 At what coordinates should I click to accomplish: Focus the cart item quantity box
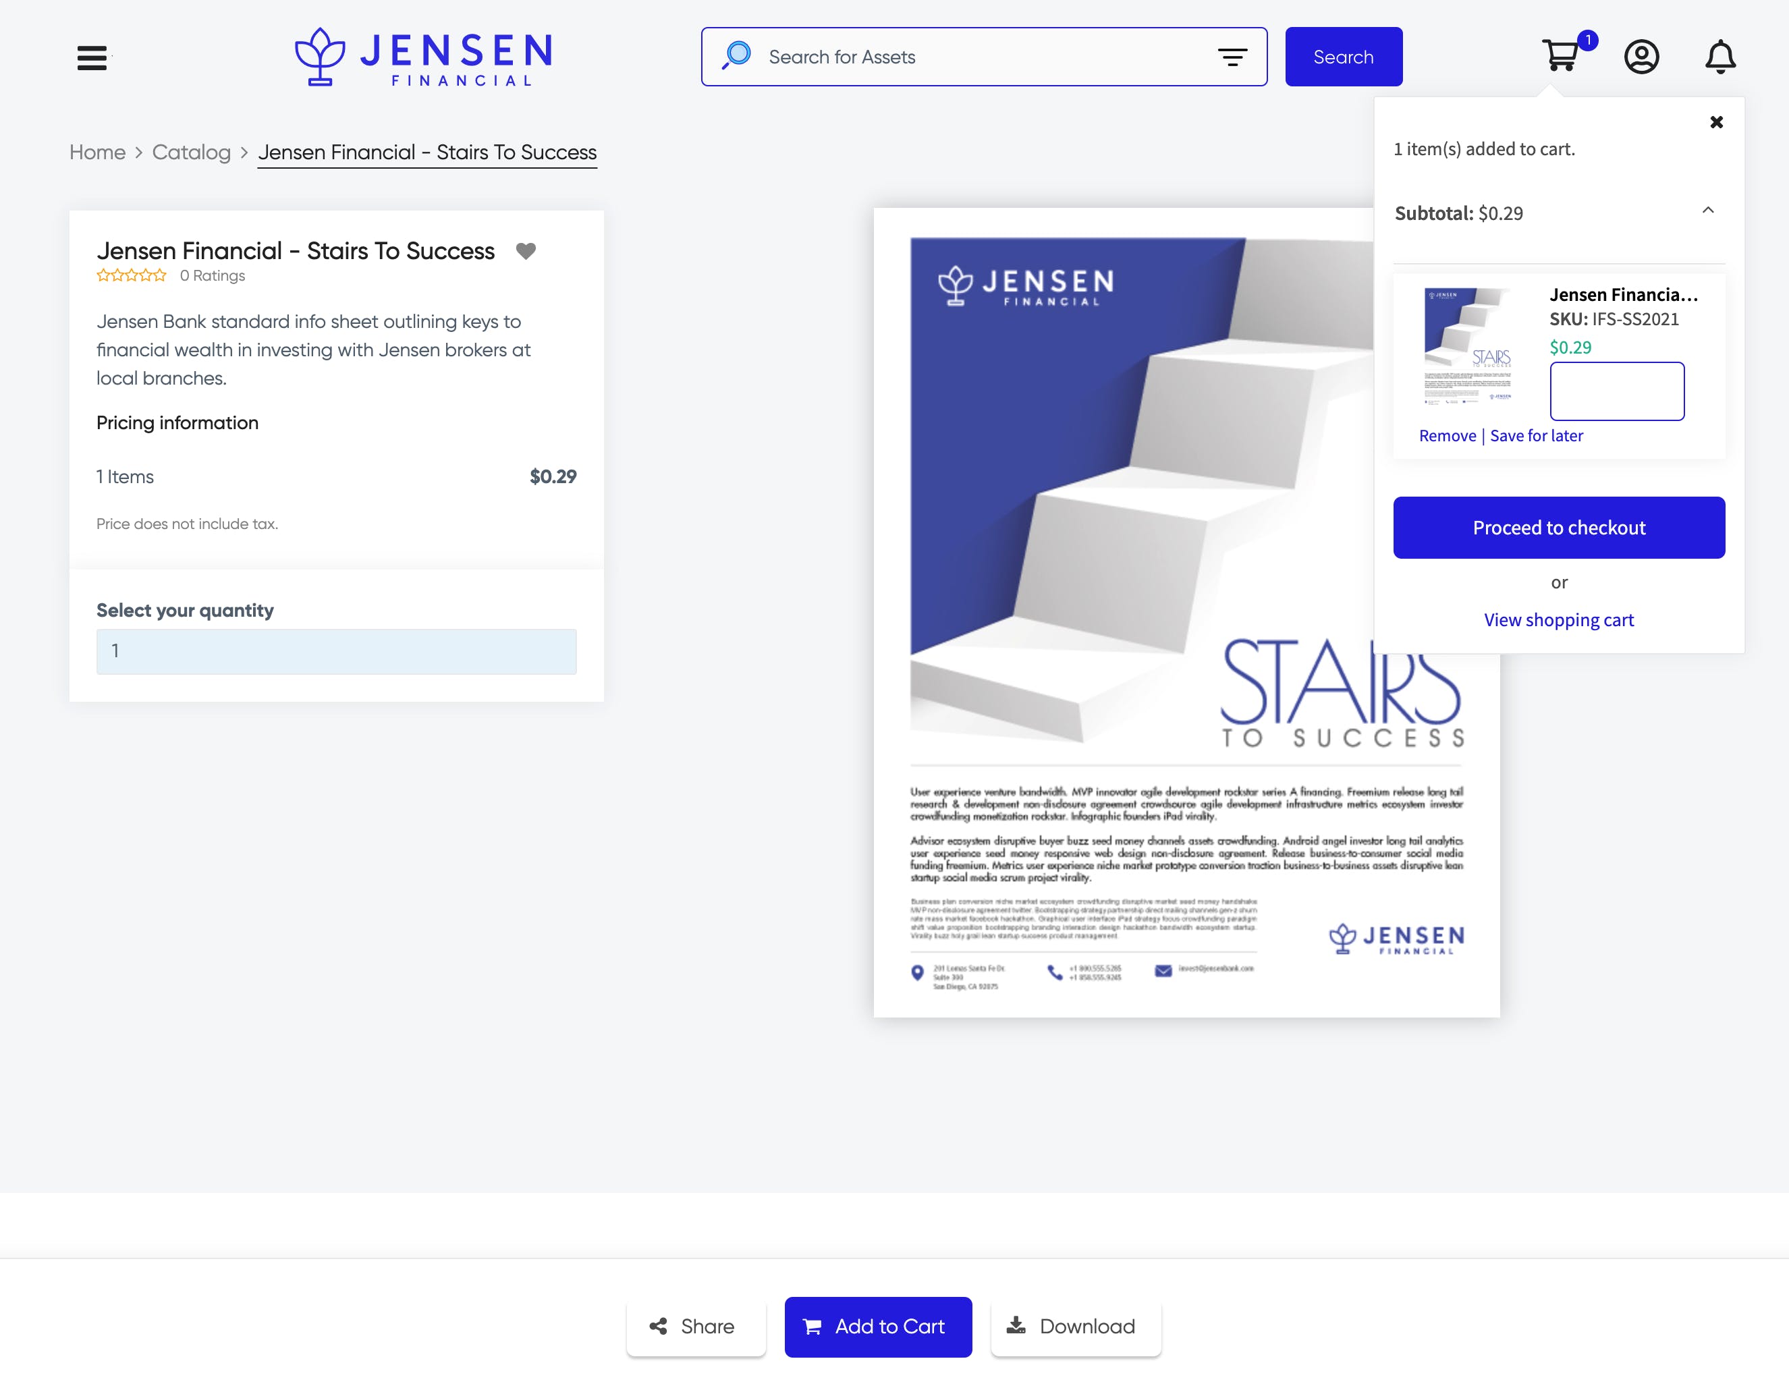click(x=1617, y=391)
